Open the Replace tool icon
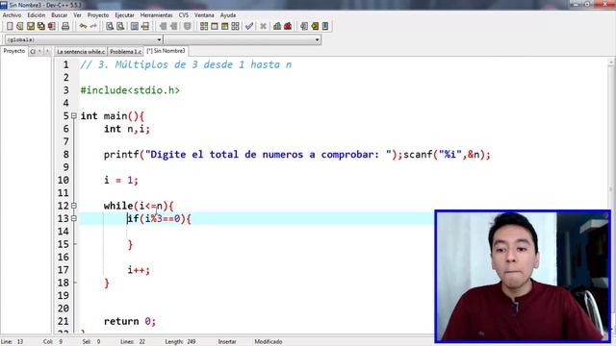Screen dimensions: 616x346 [x=120, y=26]
